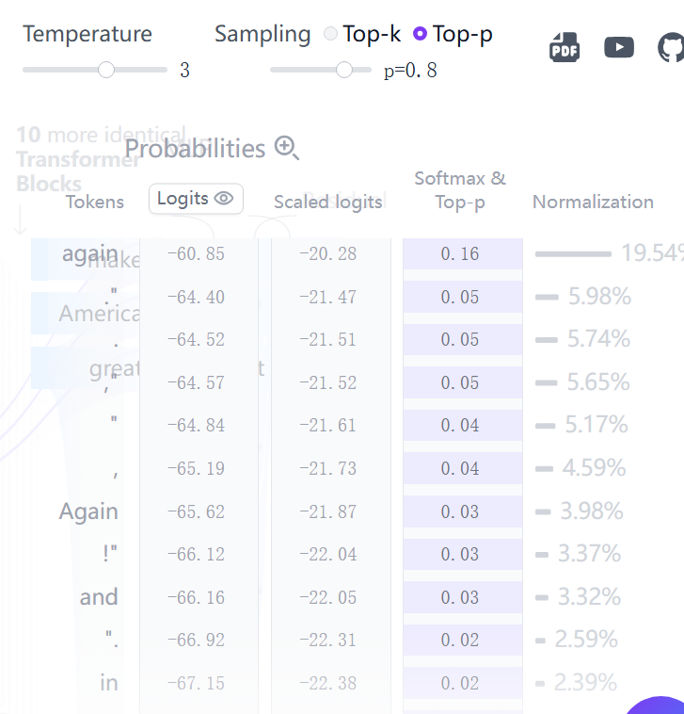
Task: Open the YouTube video icon
Action: point(619,47)
